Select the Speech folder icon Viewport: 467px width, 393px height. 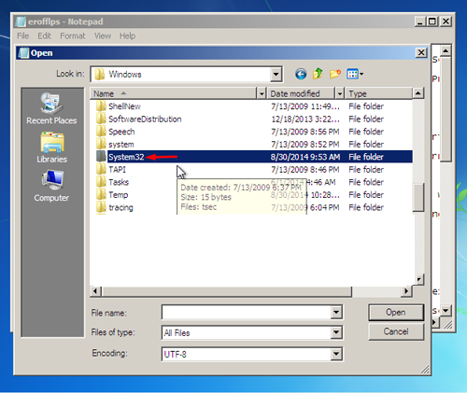(x=101, y=132)
